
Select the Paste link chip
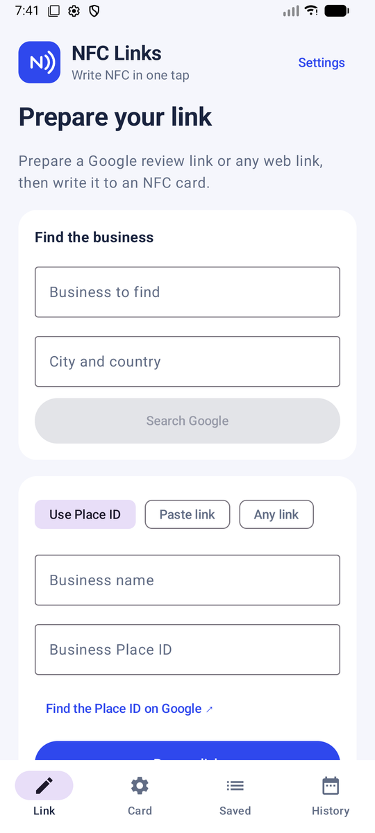(187, 514)
